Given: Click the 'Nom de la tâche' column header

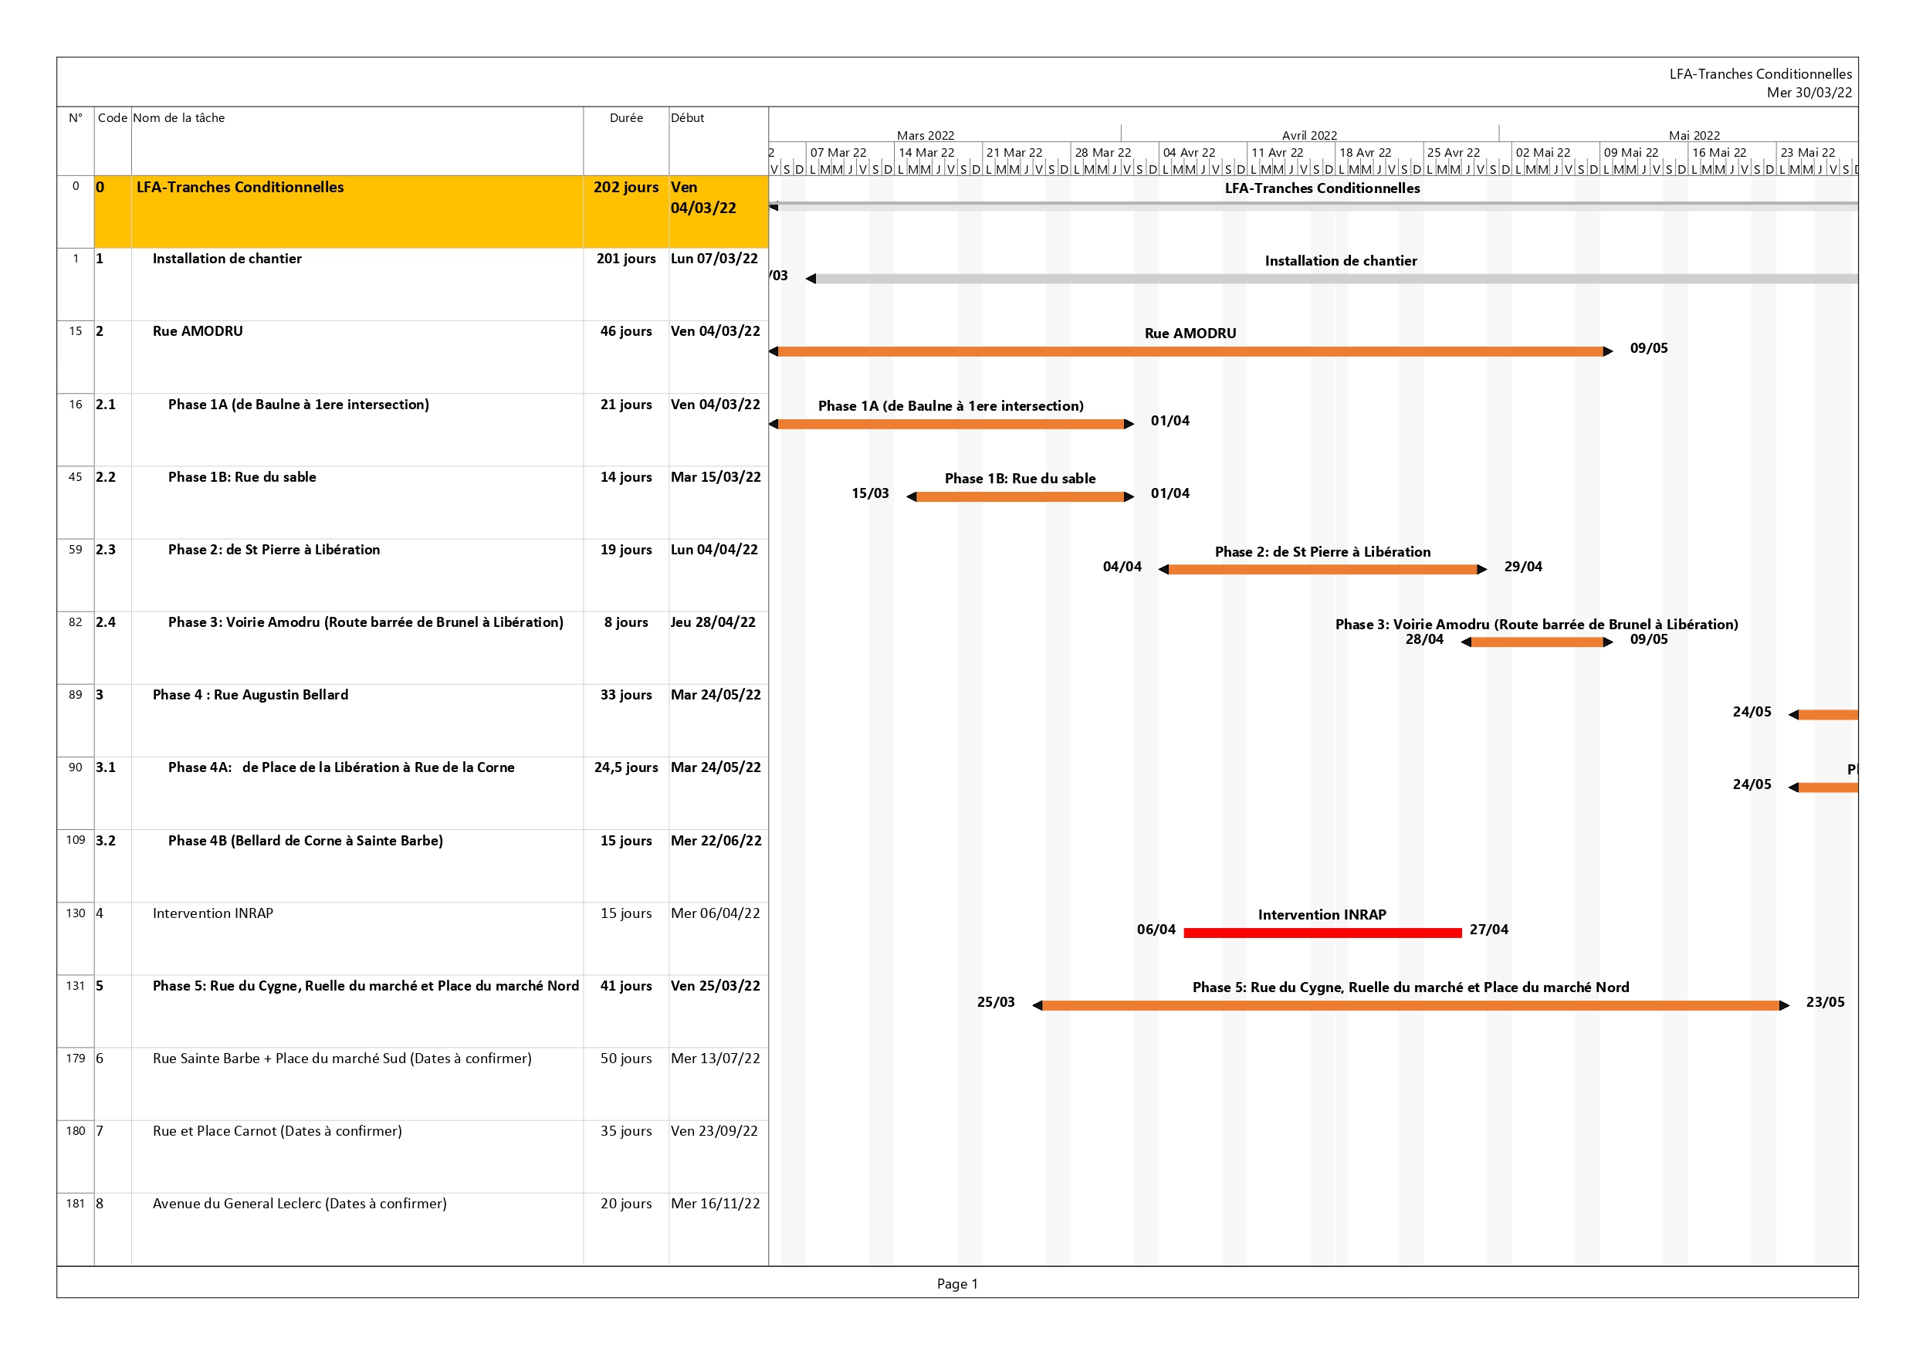Looking at the screenshot, I should tap(178, 117).
